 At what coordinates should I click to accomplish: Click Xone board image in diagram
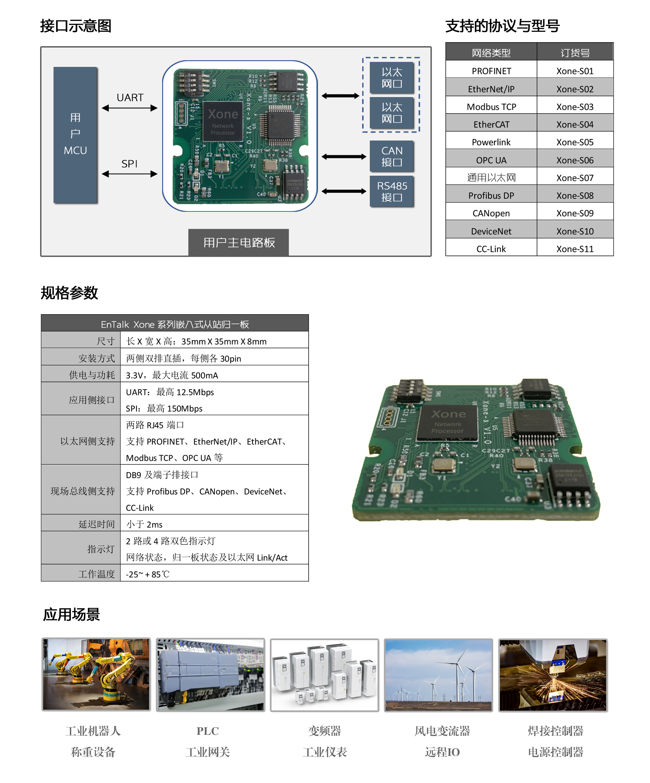coord(240,136)
